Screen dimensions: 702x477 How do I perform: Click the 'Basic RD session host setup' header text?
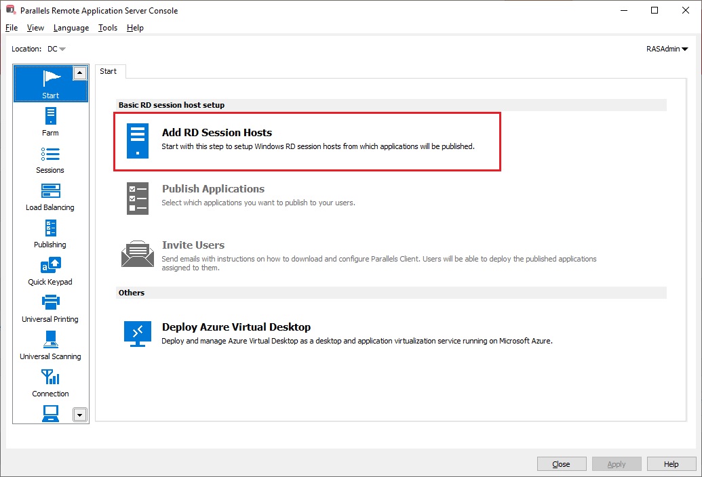(x=172, y=105)
